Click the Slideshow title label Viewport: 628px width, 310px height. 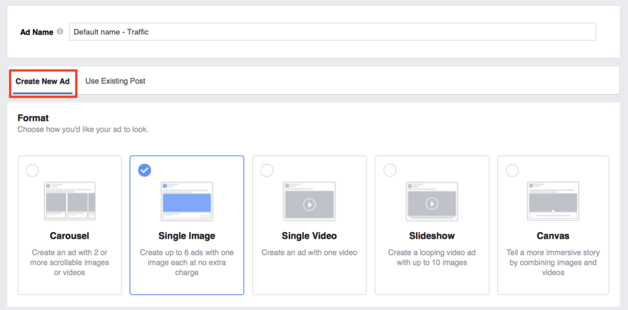tap(432, 236)
